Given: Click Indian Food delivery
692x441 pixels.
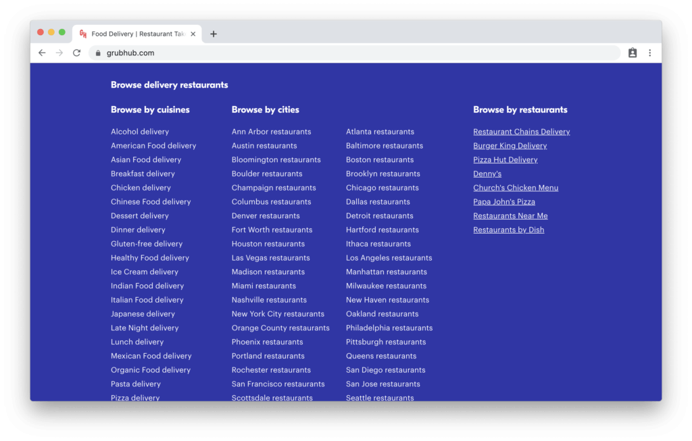Looking at the screenshot, I should (x=147, y=286).
